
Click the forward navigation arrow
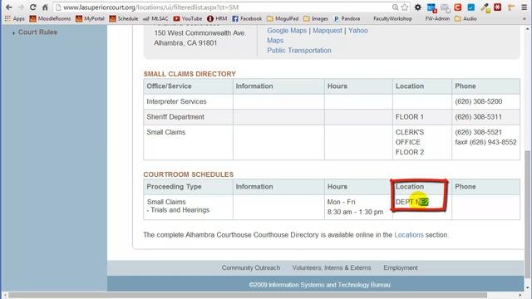pyautogui.click(x=21, y=7)
